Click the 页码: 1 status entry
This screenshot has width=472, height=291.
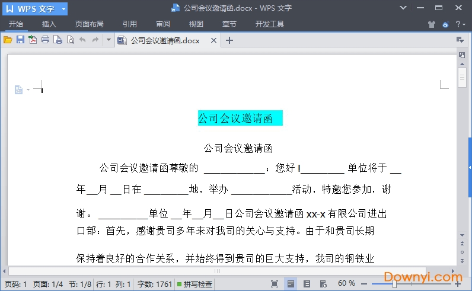pyautogui.click(x=15, y=284)
